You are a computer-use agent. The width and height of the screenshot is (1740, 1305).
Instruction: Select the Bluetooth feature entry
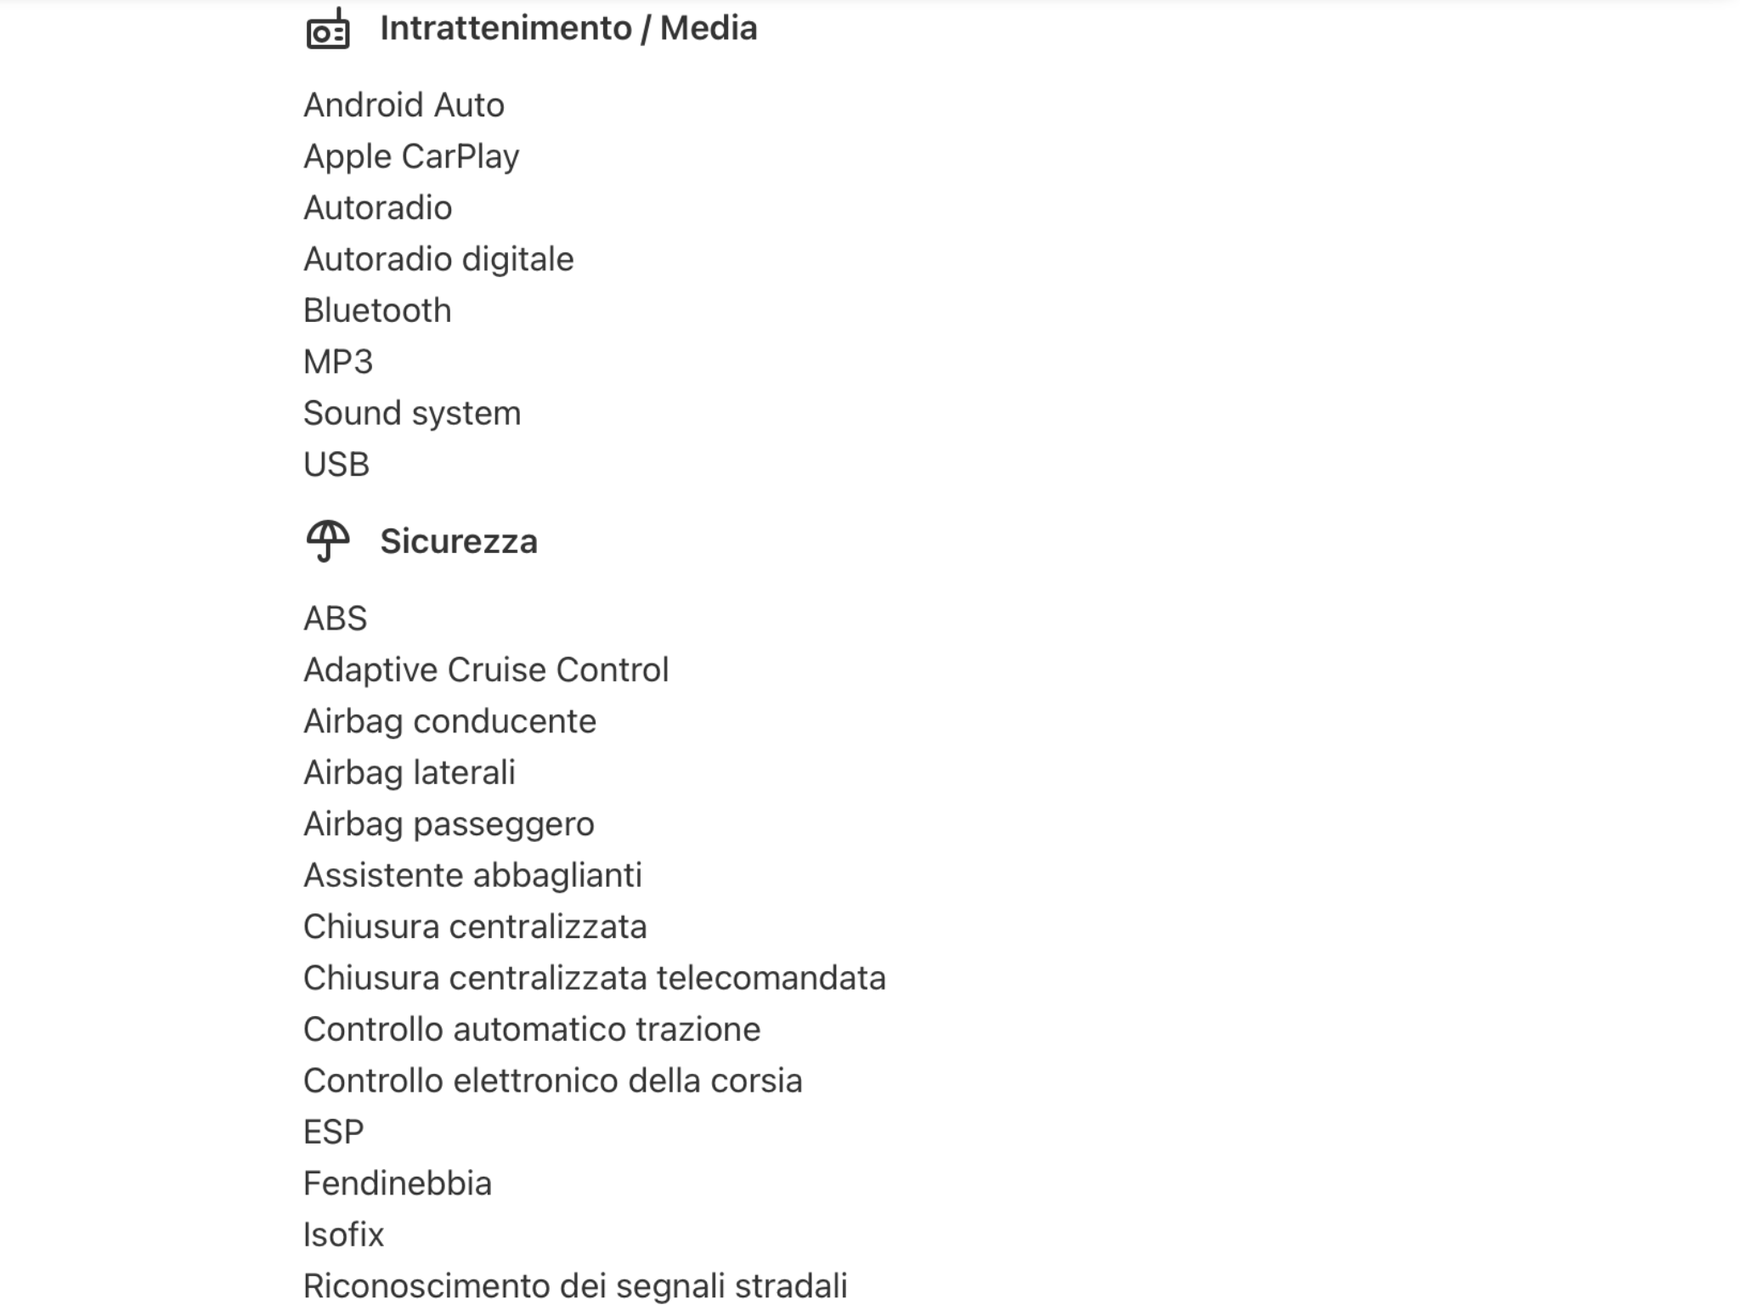tap(377, 311)
